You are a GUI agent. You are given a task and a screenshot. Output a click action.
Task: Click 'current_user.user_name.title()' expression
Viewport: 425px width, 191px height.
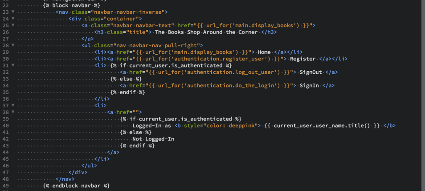coord(322,126)
